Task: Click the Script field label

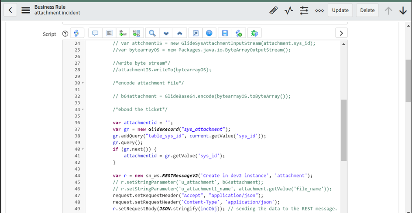Action: tap(49, 34)
